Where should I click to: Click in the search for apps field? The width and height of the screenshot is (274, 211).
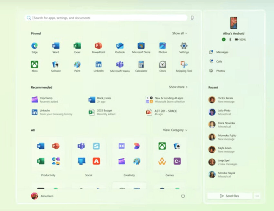(106, 18)
